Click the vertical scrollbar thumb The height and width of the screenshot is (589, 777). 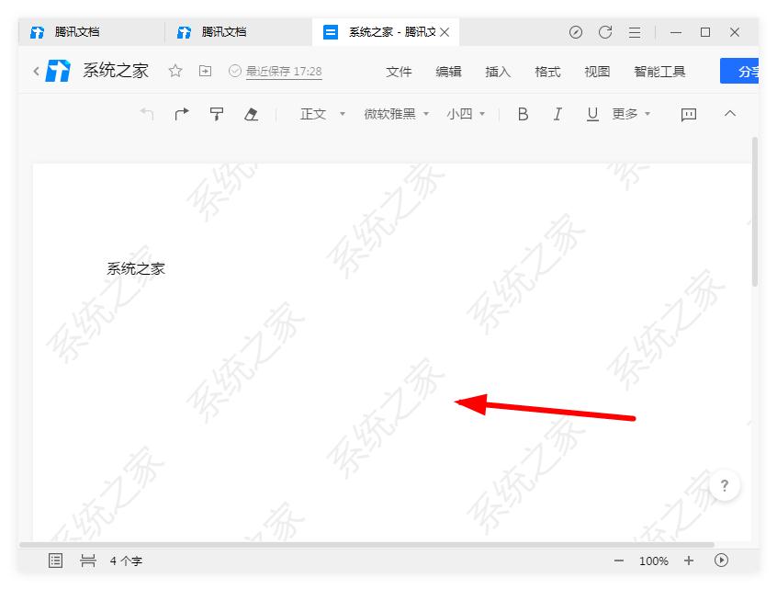point(755,211)
